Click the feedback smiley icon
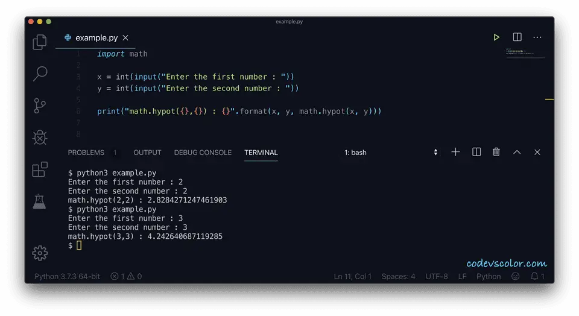The width and height of the screenshot is (579, 316). [x=516, y=276]
